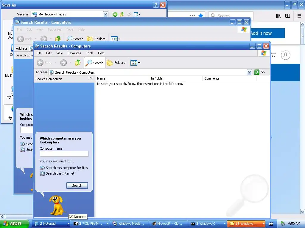Open the 7-Zip File Manager taskbar group
The width and height of the screenshot is (305, 228).
[91, 224]
